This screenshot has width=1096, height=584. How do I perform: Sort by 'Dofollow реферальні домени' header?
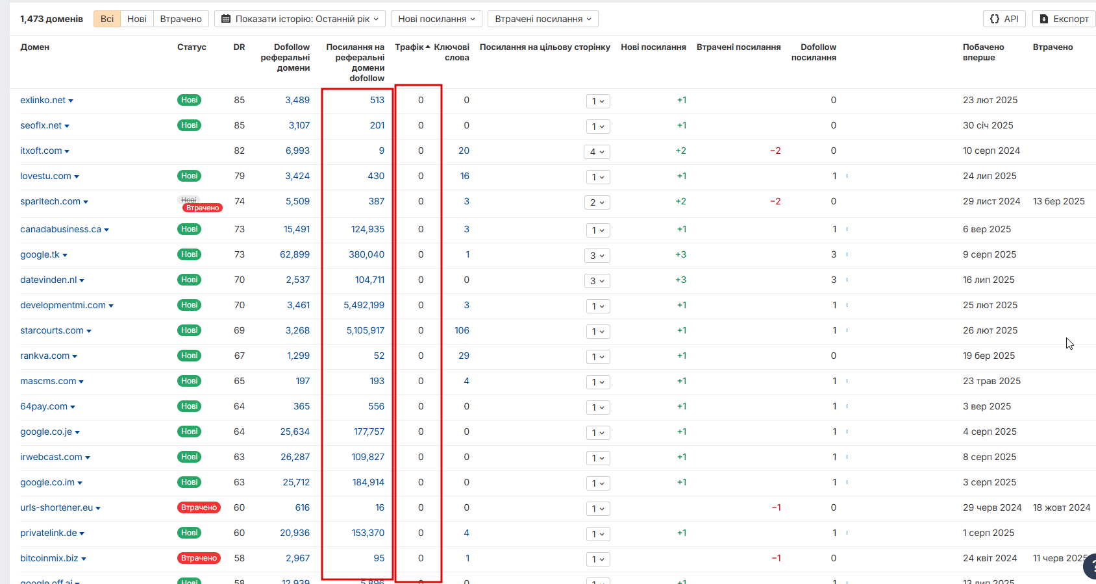pyautogui.click(x=286, y=57)
